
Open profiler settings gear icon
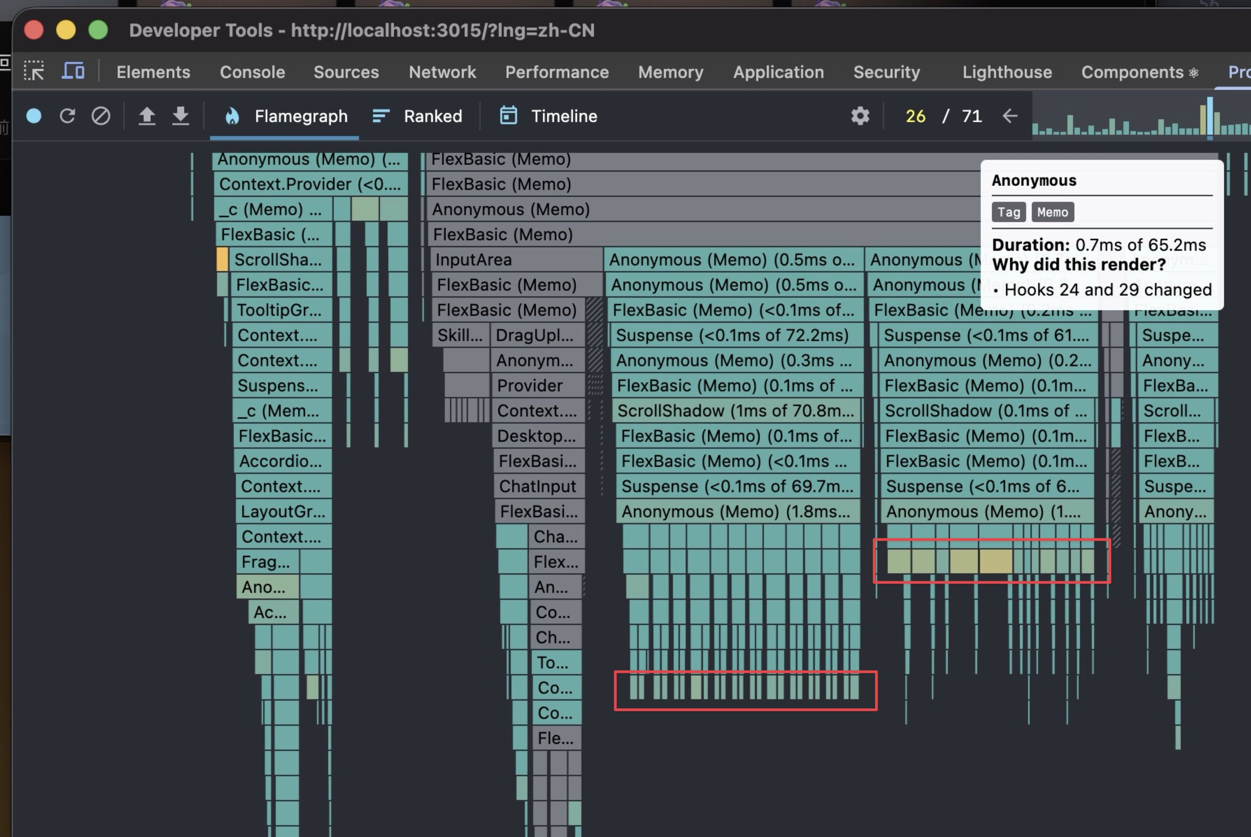860,116
